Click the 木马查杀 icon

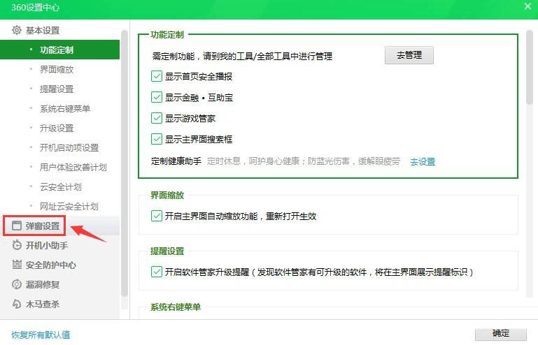coord(17,304)
